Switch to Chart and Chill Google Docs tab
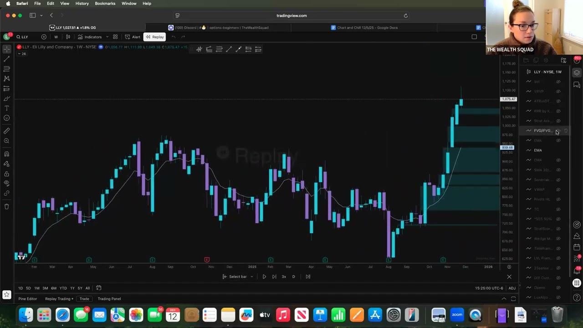583x328 pixels. 364,27
